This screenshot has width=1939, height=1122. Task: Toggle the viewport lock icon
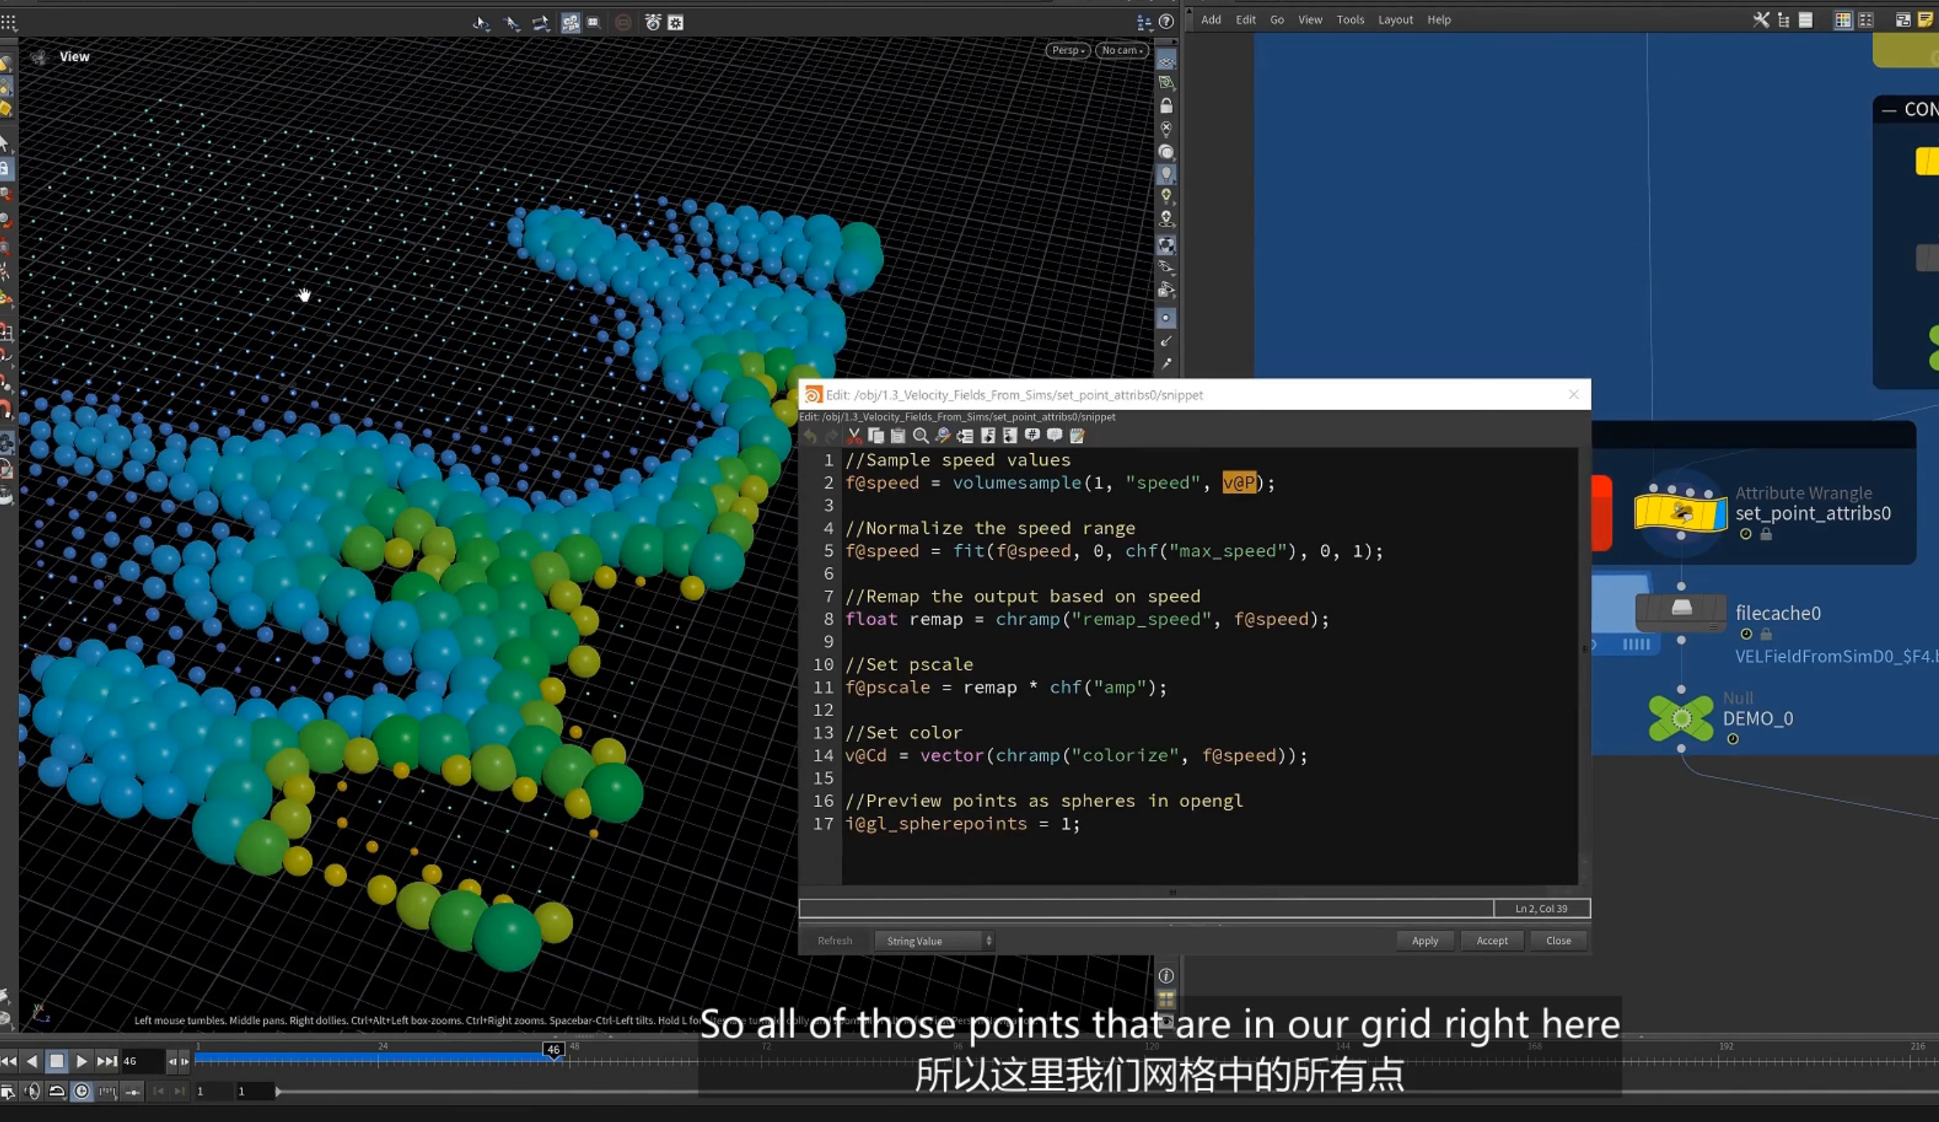[1167, 105]
